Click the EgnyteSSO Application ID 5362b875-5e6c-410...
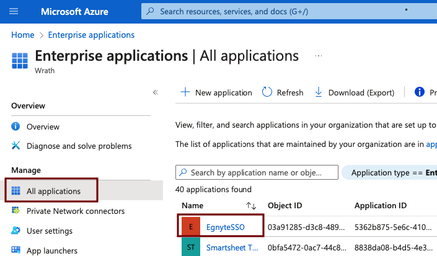The height and width of the screenshot is (256, 437). (393, 227)
